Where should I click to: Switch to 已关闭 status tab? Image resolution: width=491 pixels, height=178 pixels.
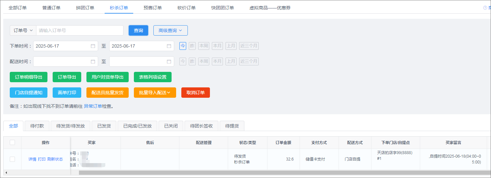click(171, 126)
